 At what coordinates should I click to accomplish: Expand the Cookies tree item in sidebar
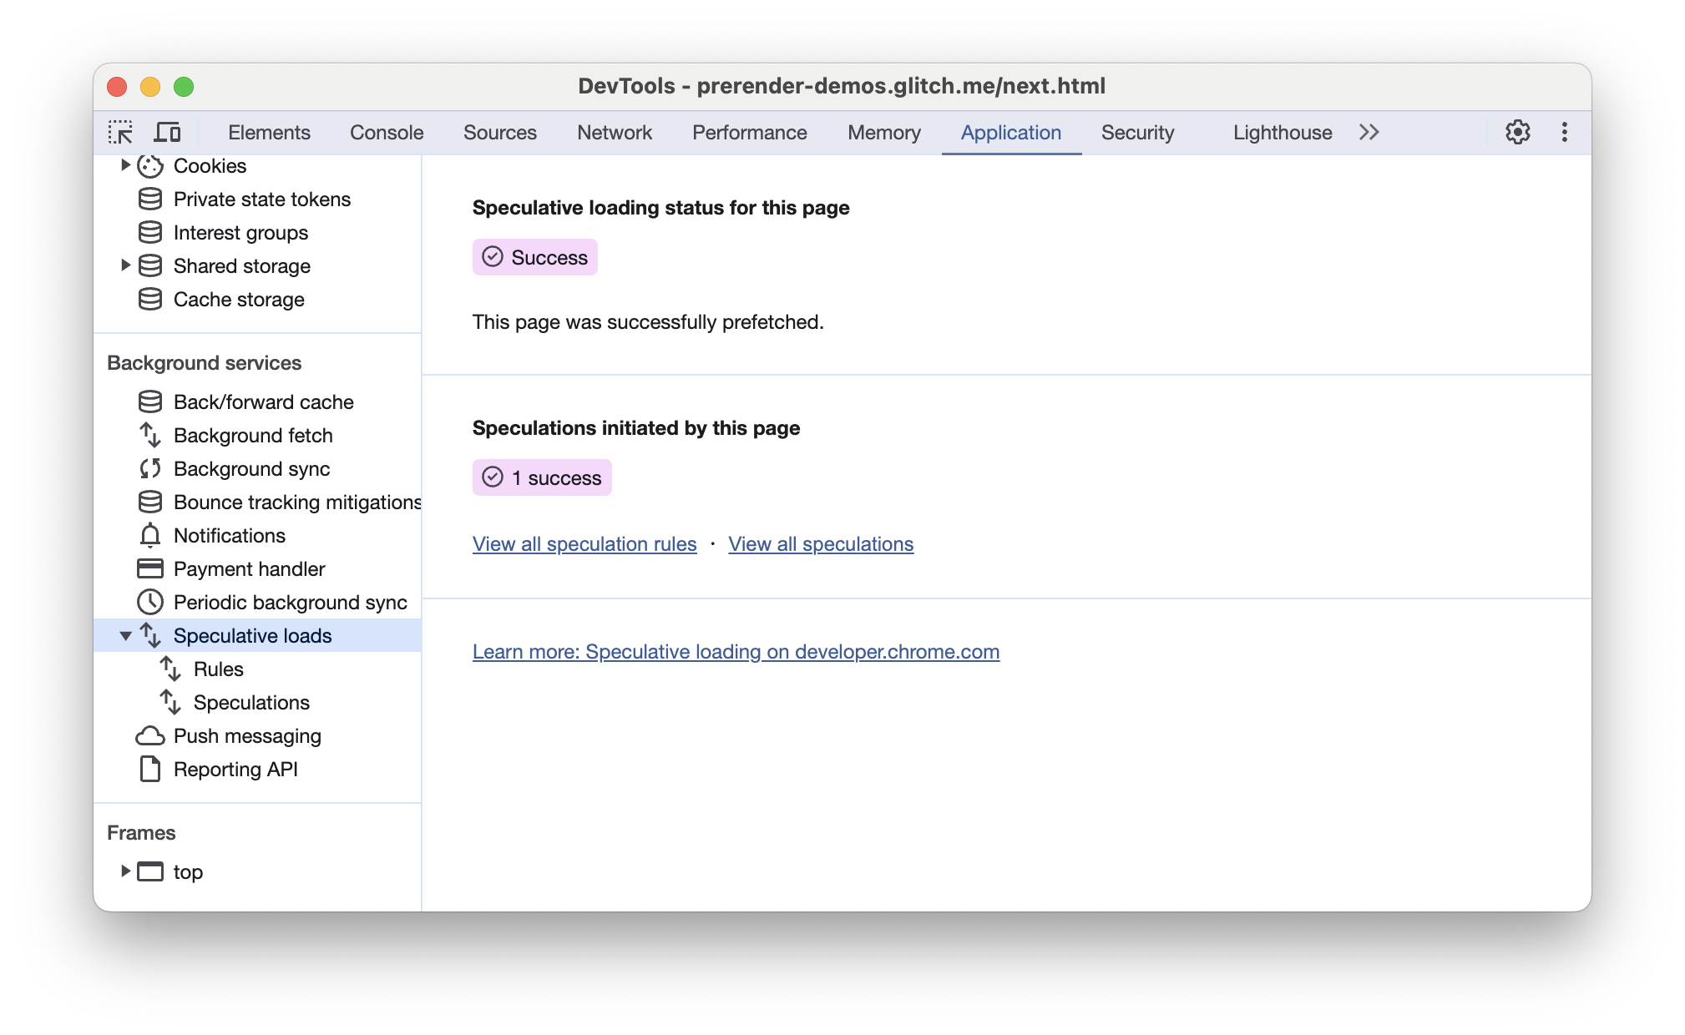[125, 166]
